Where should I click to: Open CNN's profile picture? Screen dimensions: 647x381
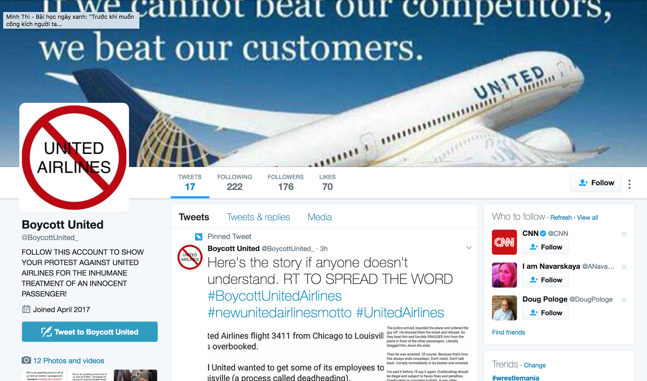pos(504,242)
